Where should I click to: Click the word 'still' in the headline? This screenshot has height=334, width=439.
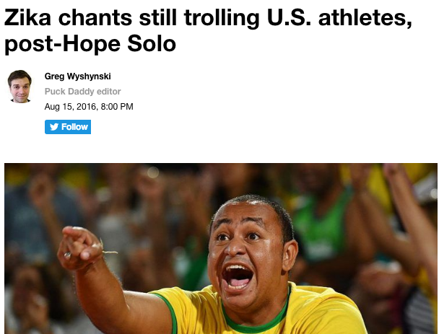(x=158, y=17)
